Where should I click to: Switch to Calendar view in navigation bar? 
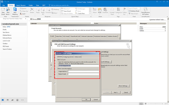(x=8, y=100)
